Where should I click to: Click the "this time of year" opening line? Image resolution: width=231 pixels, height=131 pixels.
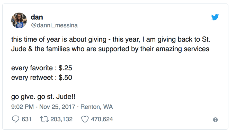point(36,40)
